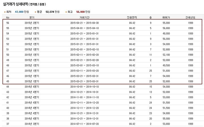Click period 2015-04-21 ~ 2015-04-30

(84, 23)
